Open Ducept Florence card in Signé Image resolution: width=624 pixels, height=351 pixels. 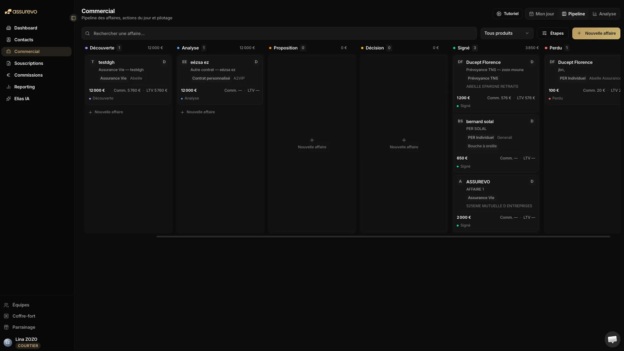pyautogui.click(x=496, y=84)
